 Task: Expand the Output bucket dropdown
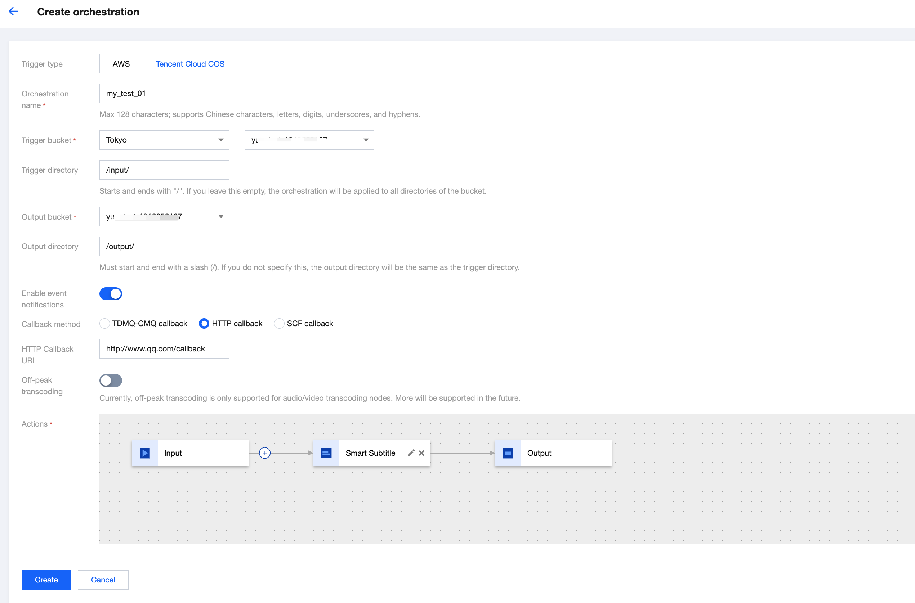pos(164,216)
